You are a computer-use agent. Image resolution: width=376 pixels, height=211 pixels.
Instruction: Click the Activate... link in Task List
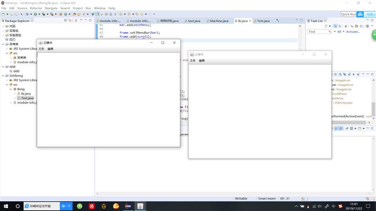click(353, 32)
